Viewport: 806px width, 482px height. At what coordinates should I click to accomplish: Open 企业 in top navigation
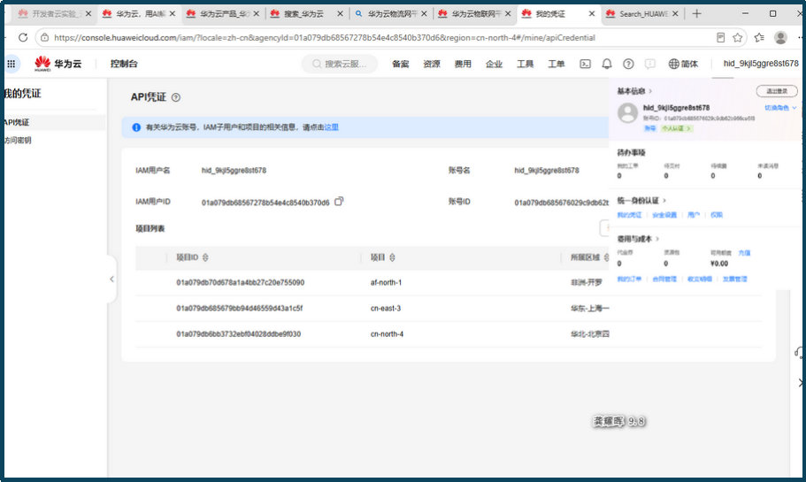[494, 64]
